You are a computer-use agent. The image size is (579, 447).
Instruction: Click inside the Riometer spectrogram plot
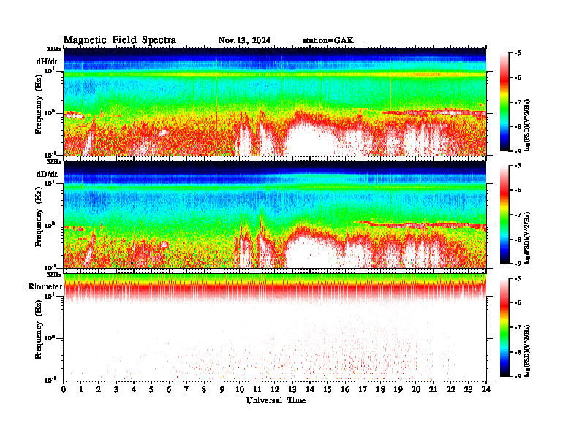coord(275,327)
